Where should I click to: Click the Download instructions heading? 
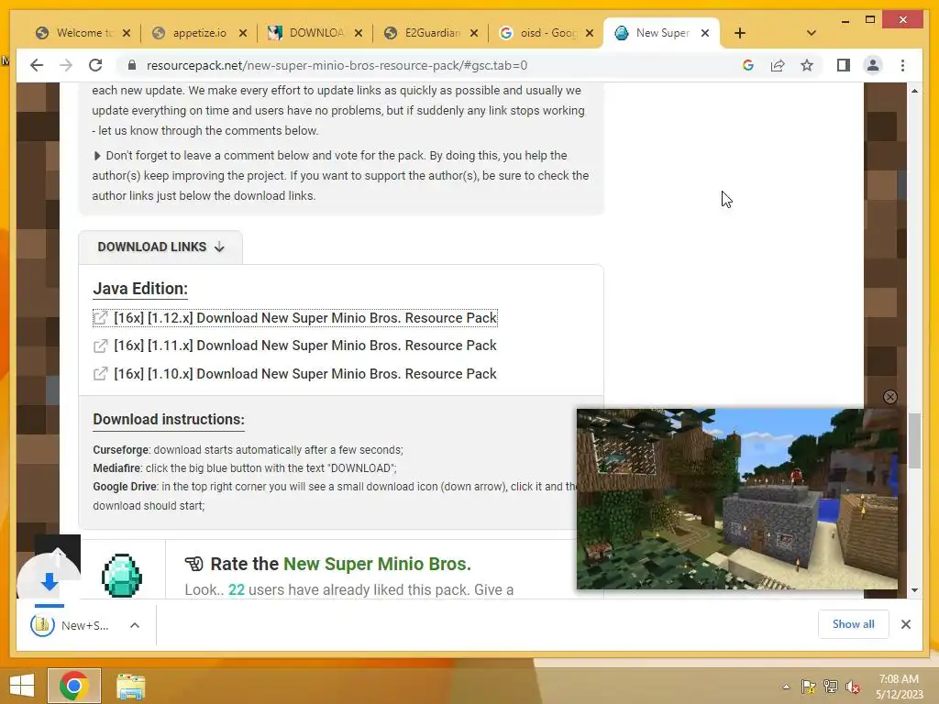pos(169,419)
